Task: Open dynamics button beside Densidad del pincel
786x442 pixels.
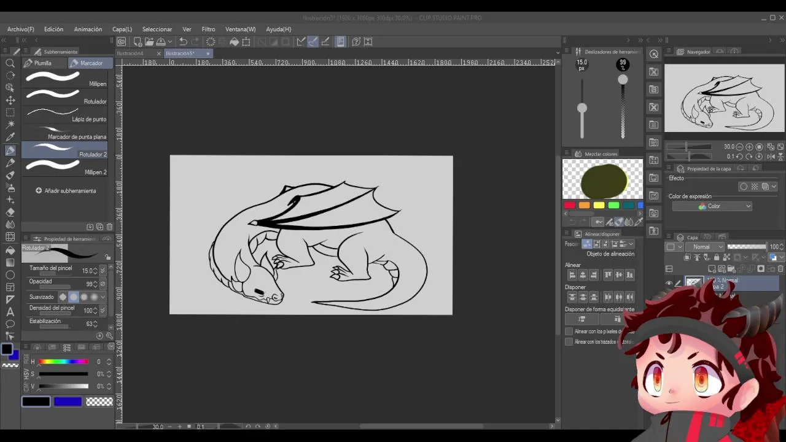Action: click(x=103, y=311)
